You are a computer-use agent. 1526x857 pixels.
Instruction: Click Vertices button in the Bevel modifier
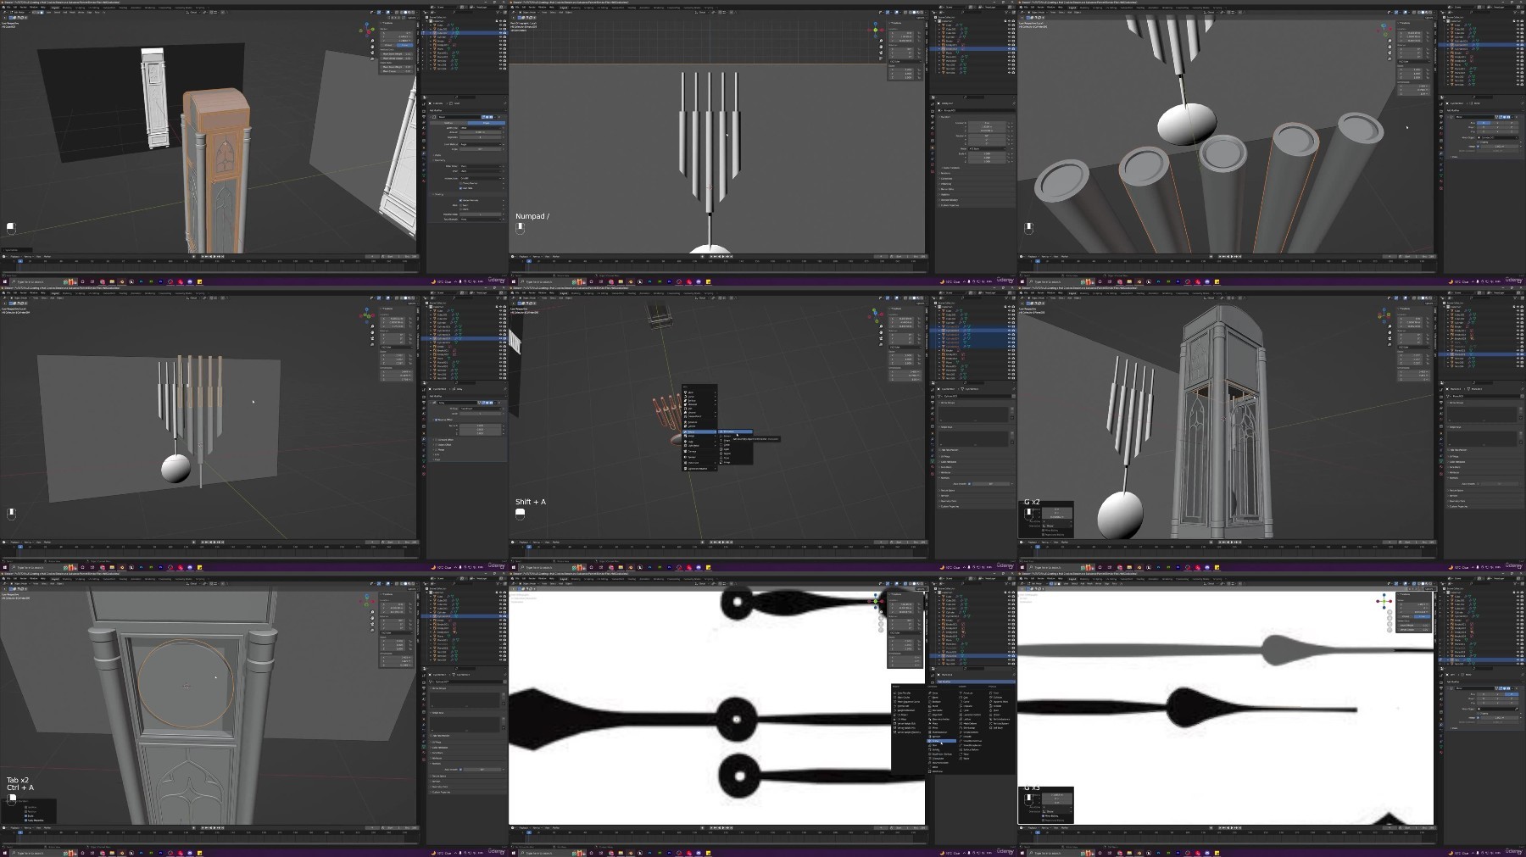click(448, 123)
